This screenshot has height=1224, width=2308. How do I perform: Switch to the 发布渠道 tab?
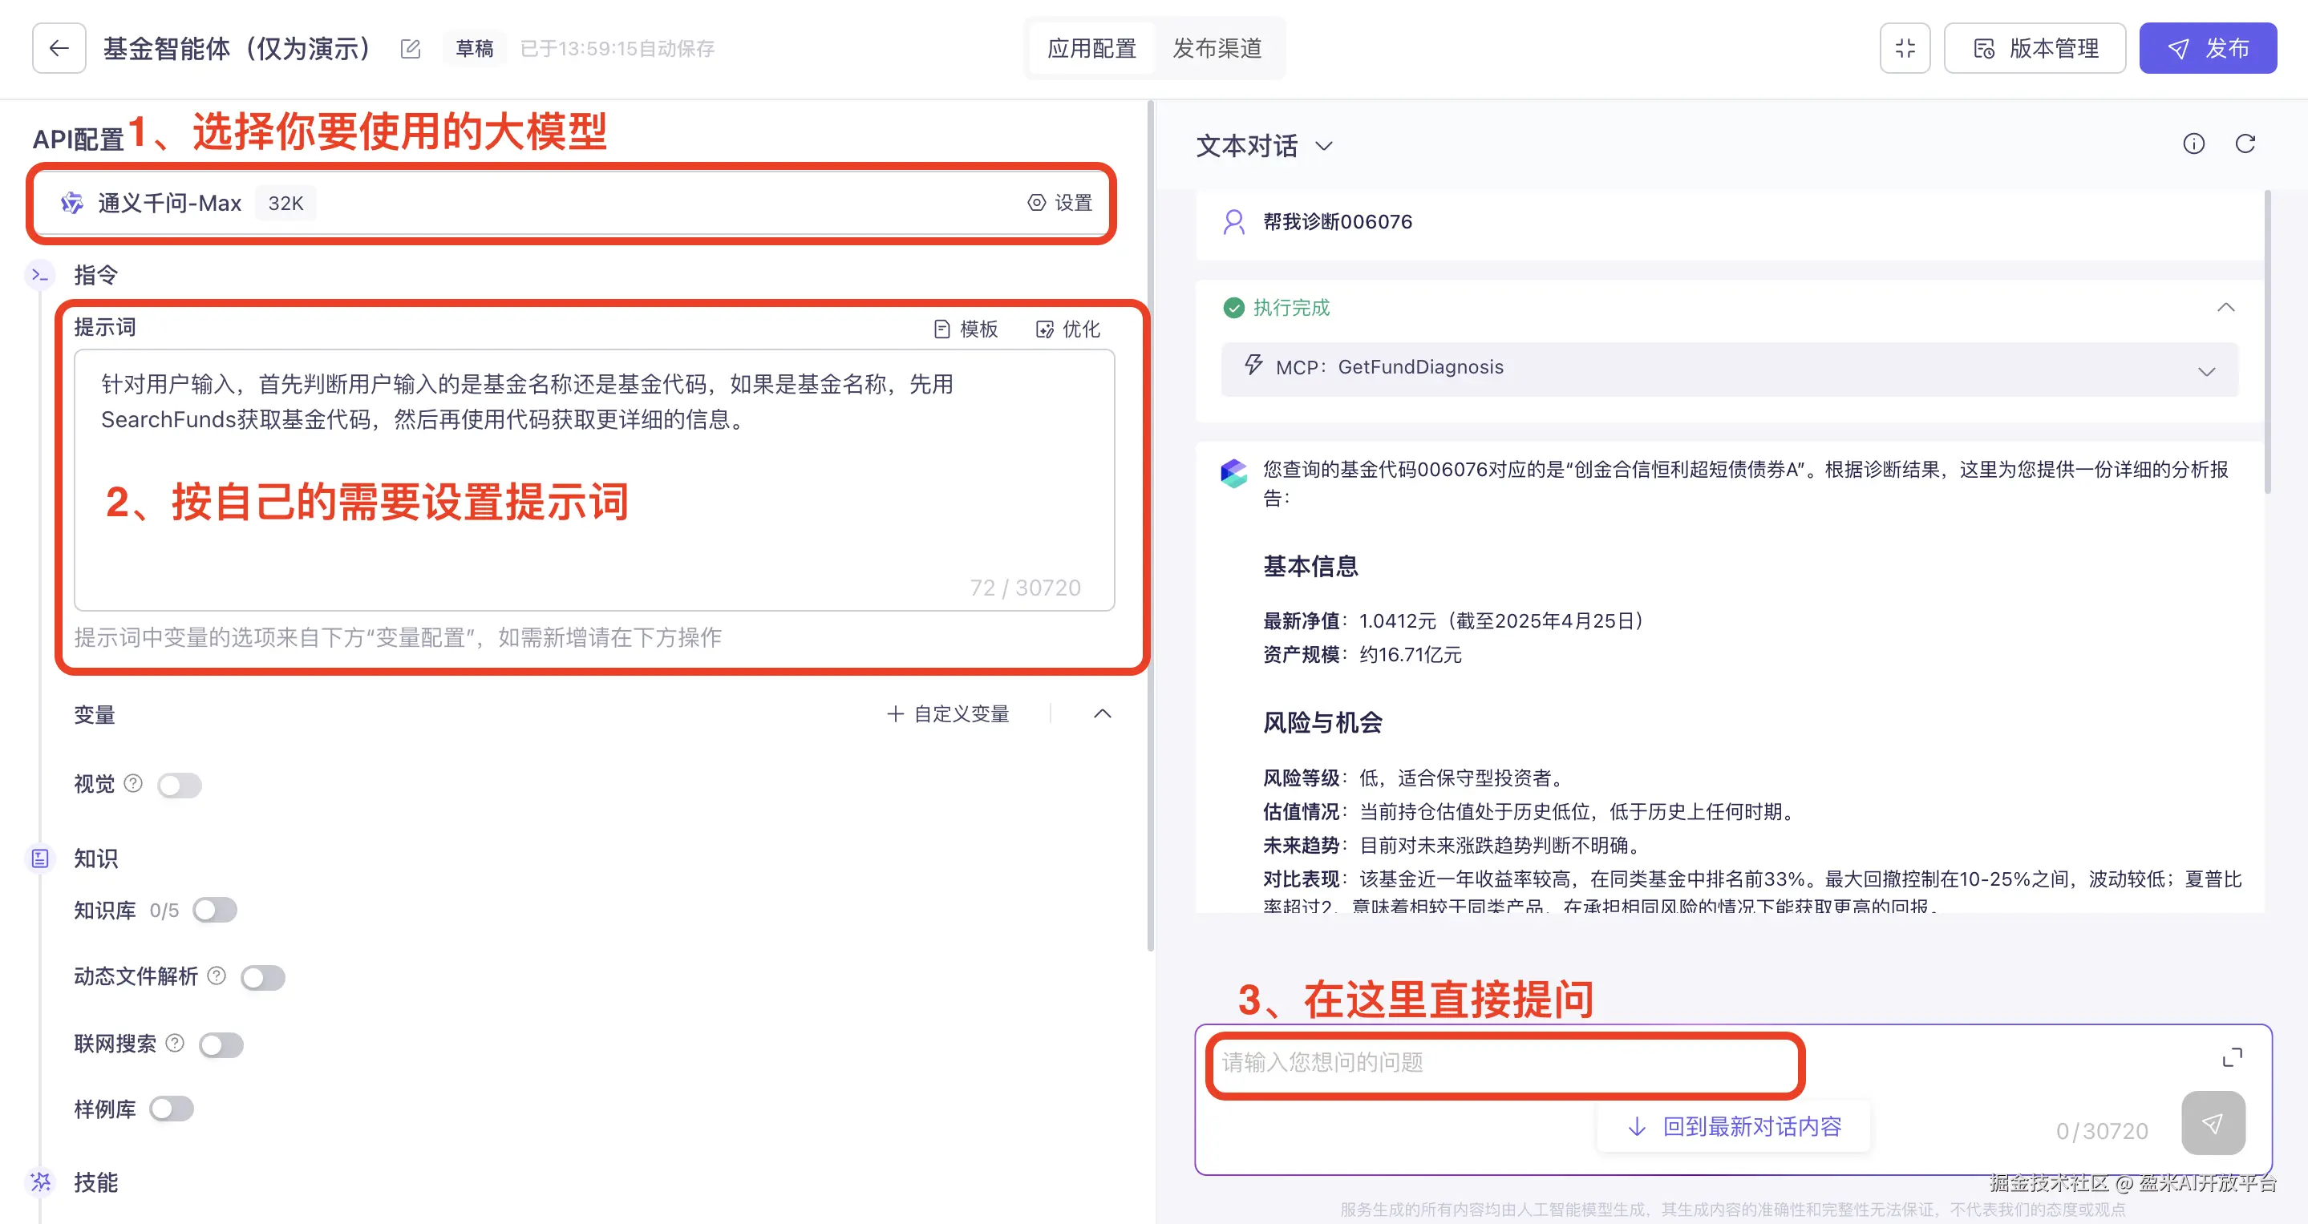1217,48
